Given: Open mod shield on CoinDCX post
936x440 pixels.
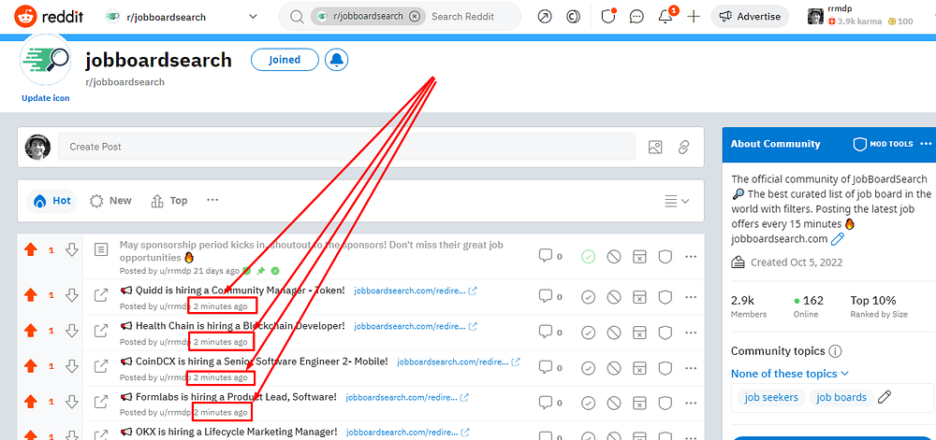Looking at the screenshot, I should coord(665,368).
